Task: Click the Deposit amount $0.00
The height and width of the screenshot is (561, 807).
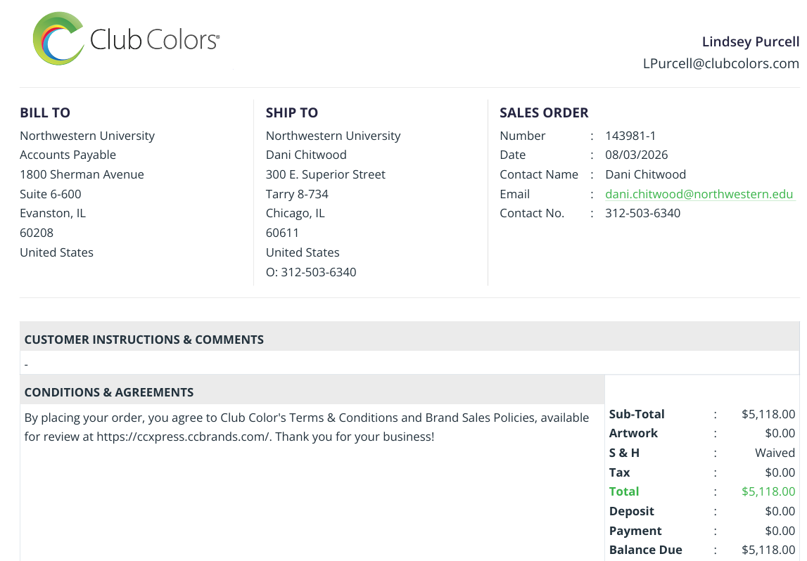Action: click(x=780, y=511)
